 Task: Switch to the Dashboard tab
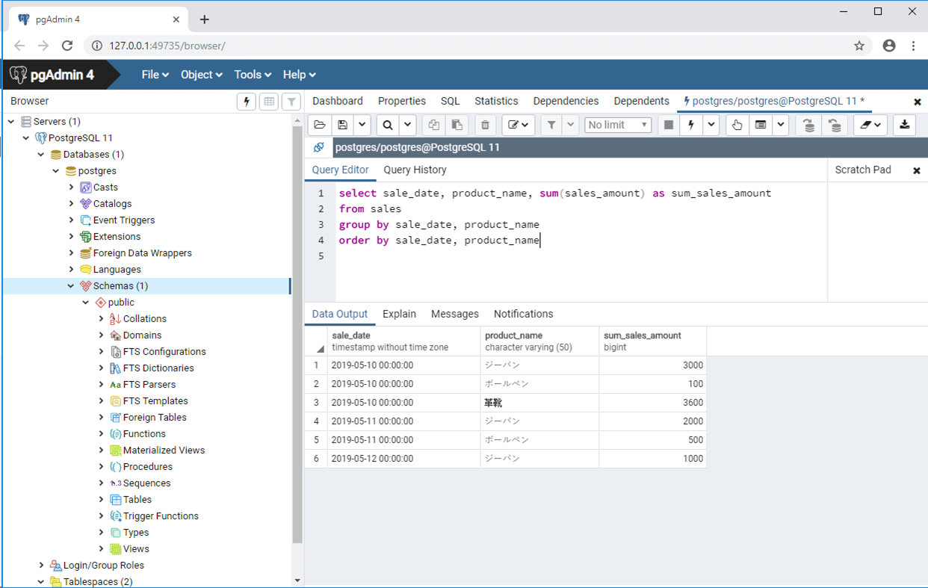point(338,101)
